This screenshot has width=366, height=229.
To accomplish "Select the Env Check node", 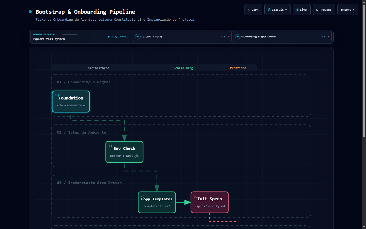I will pyautogui.click(x=124, y=152).
